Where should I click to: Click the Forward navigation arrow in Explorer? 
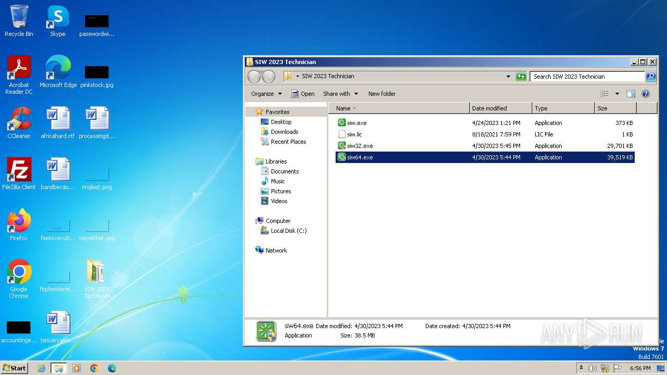tap(268, 77)
